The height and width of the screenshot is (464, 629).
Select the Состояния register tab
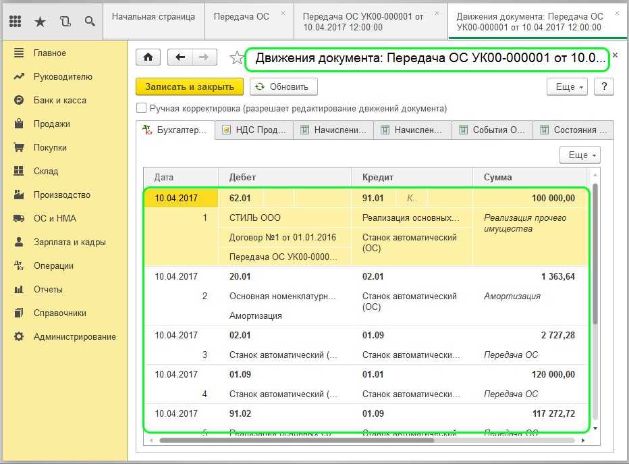pyautogui.click(x=573, y=130)
